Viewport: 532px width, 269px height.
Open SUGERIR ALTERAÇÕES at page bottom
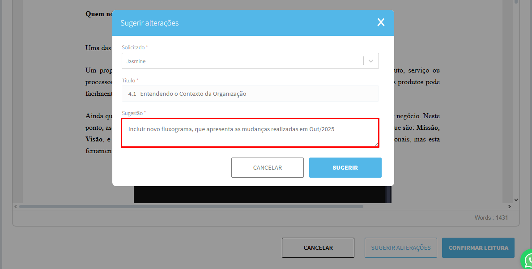pyautogui.click(x=401, y=248)
